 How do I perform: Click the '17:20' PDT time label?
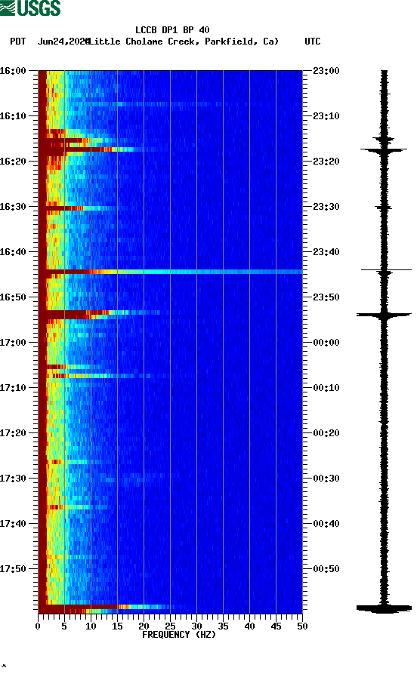(x=13, y=433)
